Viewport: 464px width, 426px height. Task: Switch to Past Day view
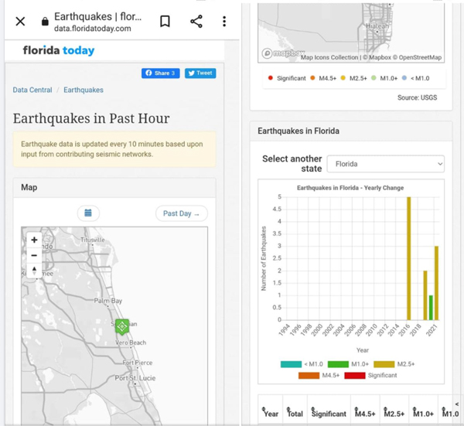pos(182,213)
